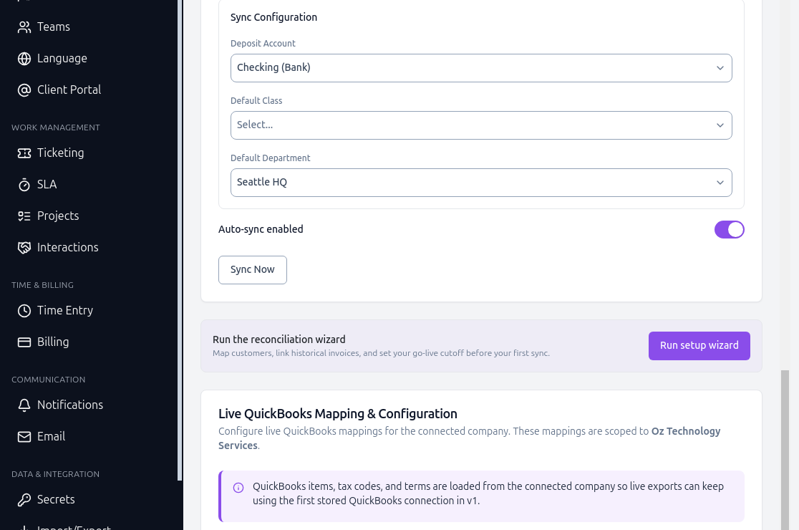Click the Language globe icon
Viewport: 799px width, 530px height.
[24, 59]
